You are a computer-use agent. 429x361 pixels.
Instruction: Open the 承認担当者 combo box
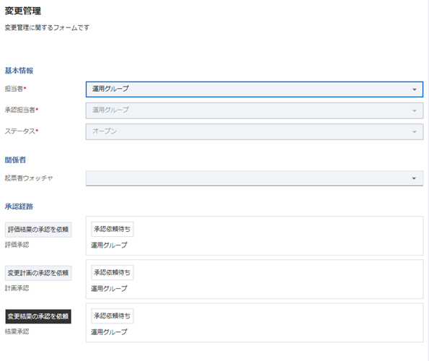(255, 110)
